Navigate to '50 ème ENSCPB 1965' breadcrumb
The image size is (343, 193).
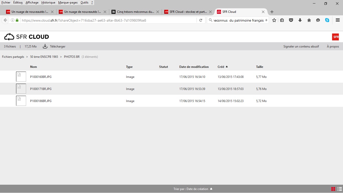44,57
